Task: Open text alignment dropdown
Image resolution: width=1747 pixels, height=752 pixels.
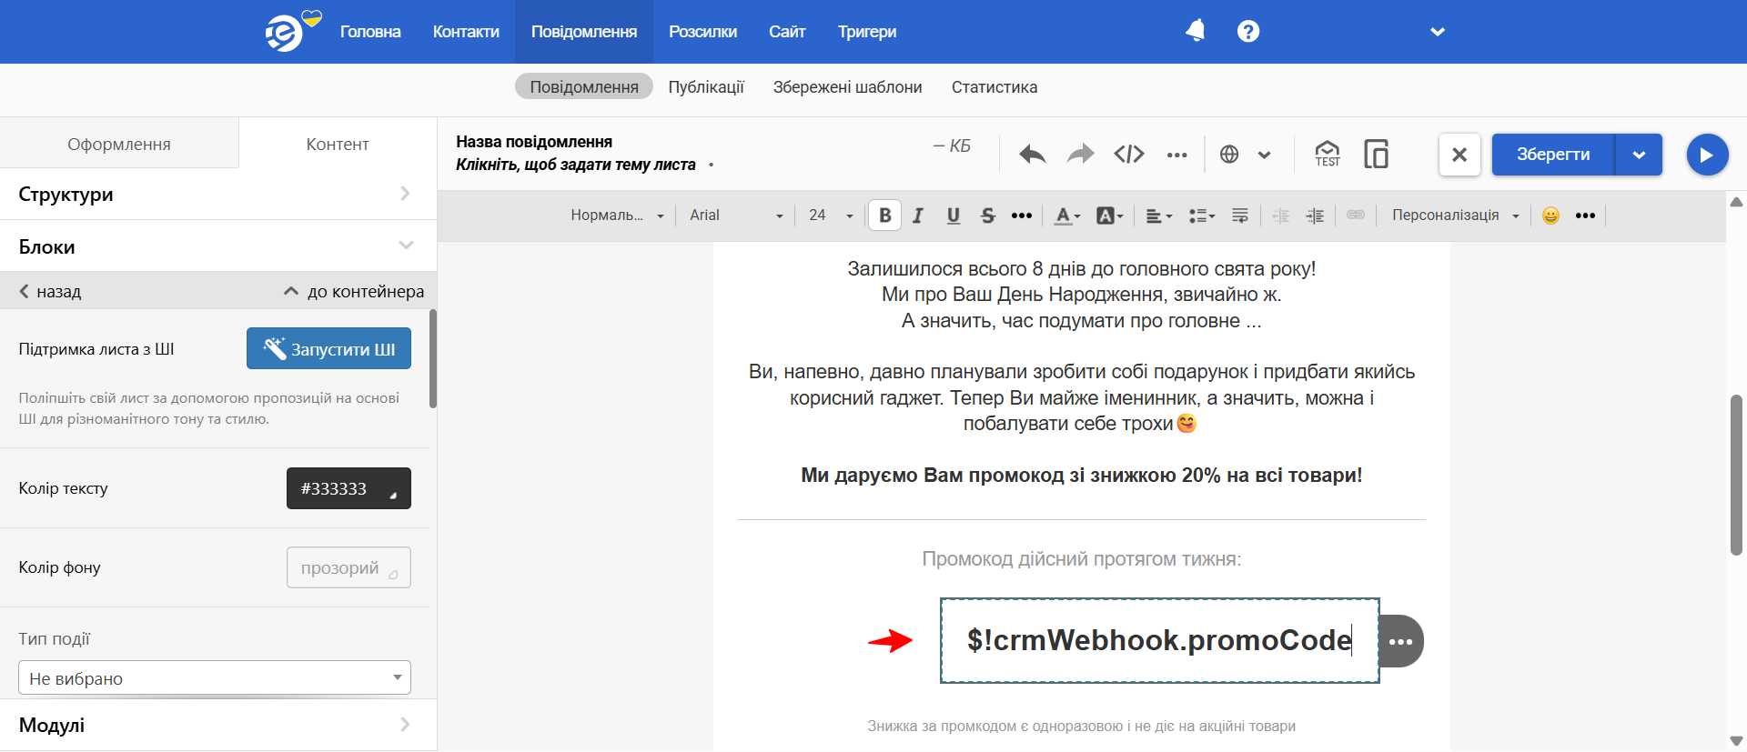Action: click(1158, 216)
